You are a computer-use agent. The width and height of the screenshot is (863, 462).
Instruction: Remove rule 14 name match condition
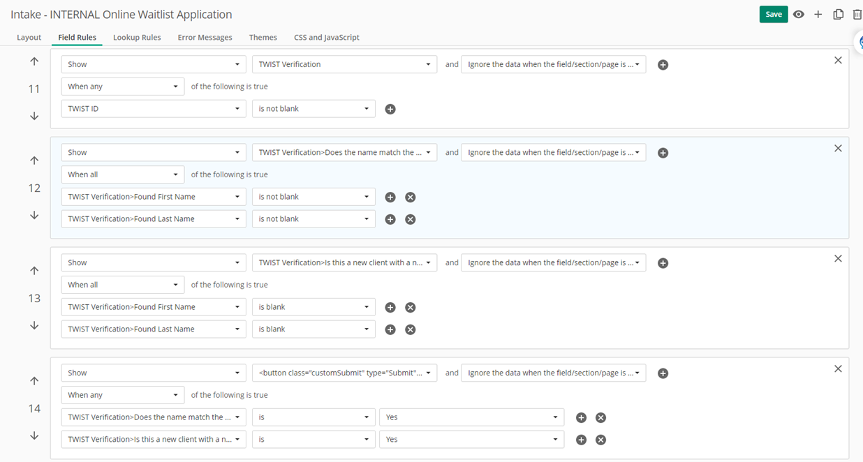600,417
